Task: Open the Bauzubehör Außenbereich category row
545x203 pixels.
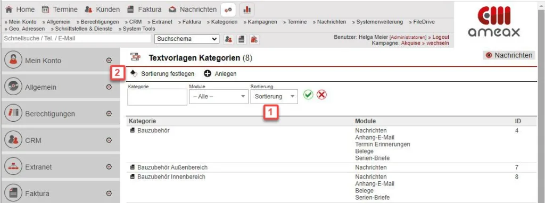Action: 332,167
